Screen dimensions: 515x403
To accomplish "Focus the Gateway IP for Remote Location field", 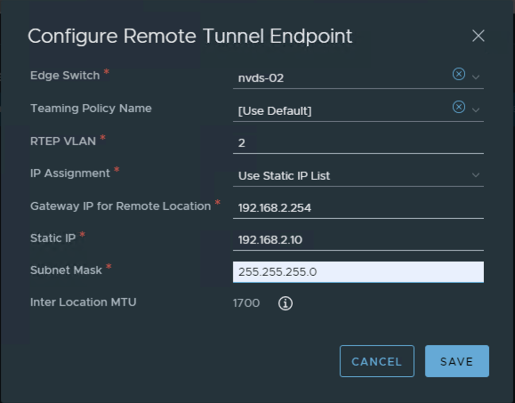I will pyautogui.click(x=358, y=208).
